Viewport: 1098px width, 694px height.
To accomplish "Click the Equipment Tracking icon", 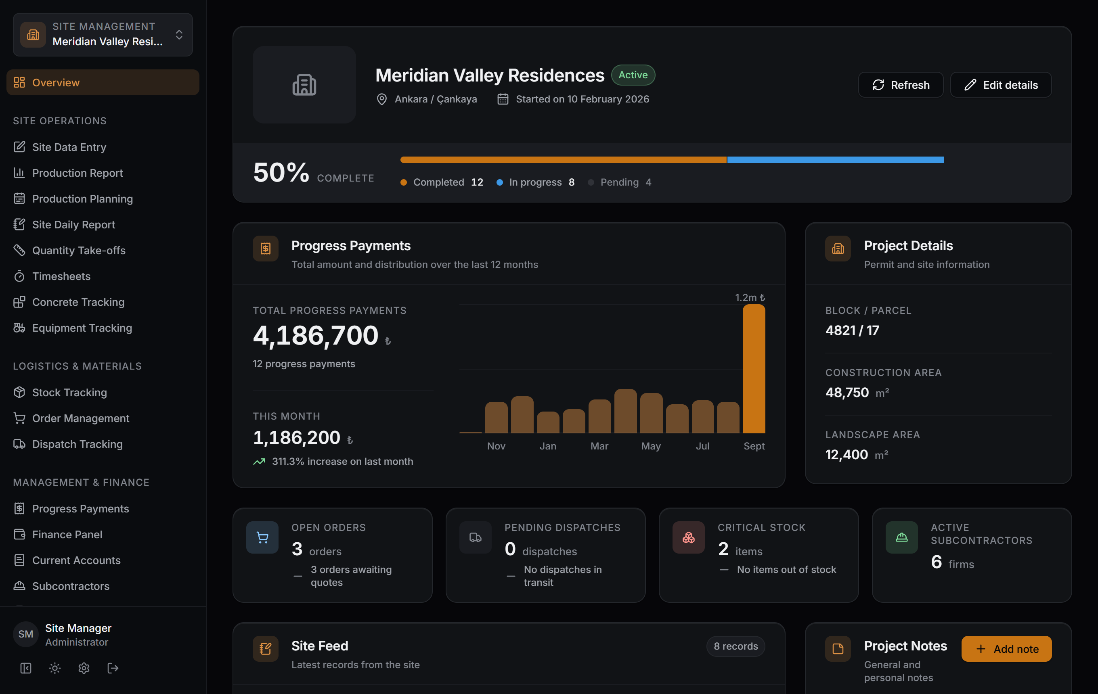I will click(x=19, y=328).
